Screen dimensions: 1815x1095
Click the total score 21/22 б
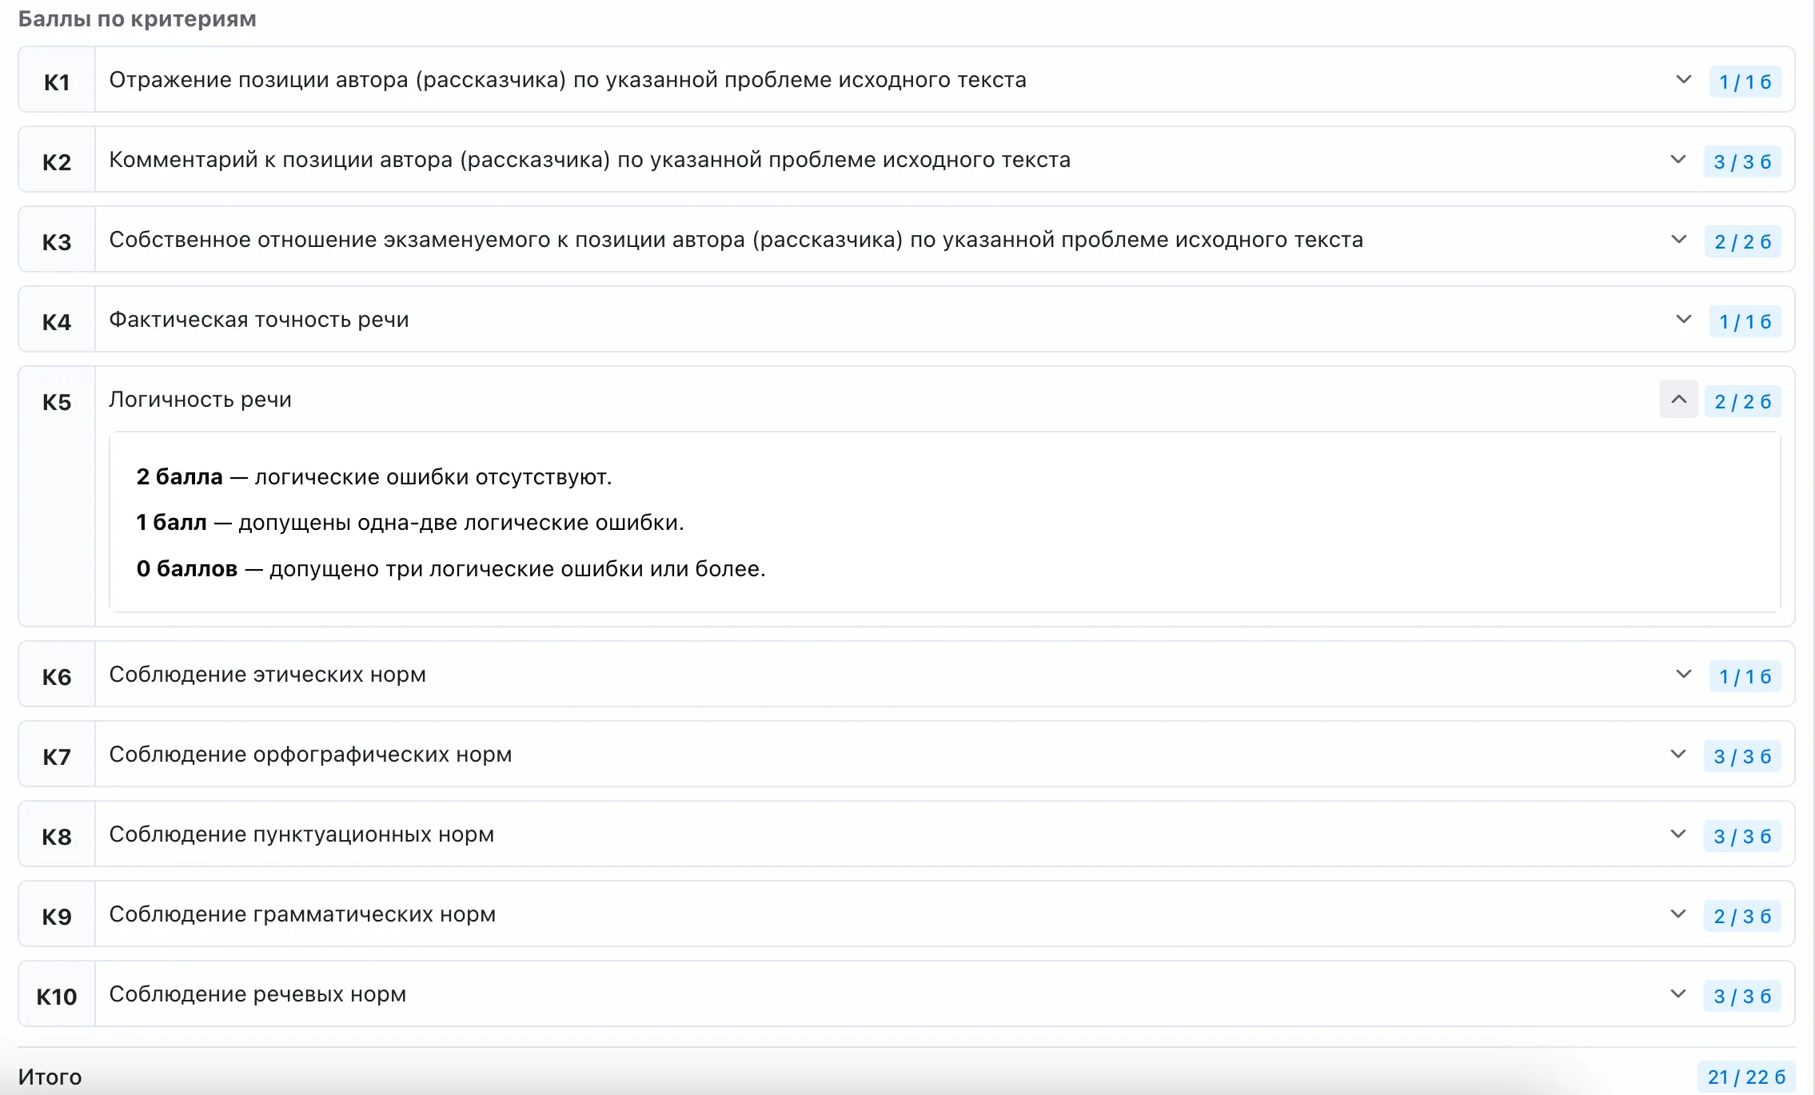pyautogui.click(x=1746, y=1077)
